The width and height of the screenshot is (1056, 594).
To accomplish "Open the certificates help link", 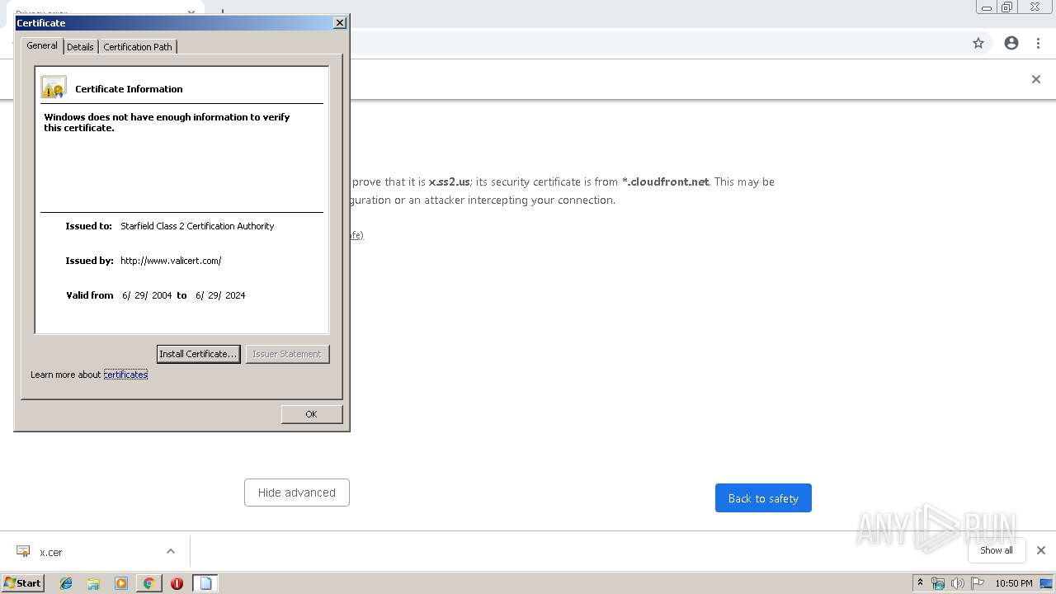I will [x=125, y=375].
